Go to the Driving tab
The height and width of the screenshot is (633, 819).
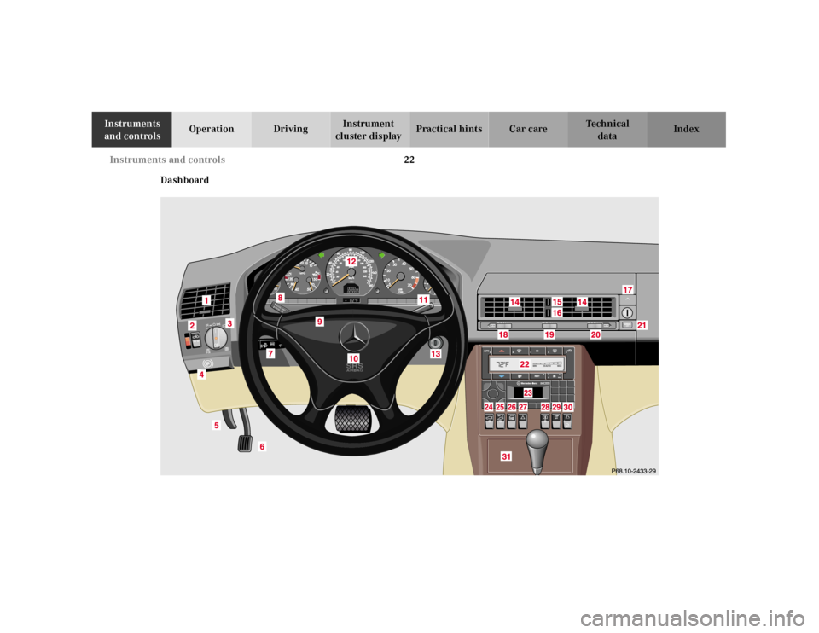pyautogui.click(x=290, y=129)
